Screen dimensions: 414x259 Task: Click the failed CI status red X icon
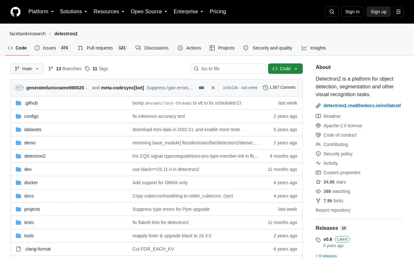[x=213, y=88]
